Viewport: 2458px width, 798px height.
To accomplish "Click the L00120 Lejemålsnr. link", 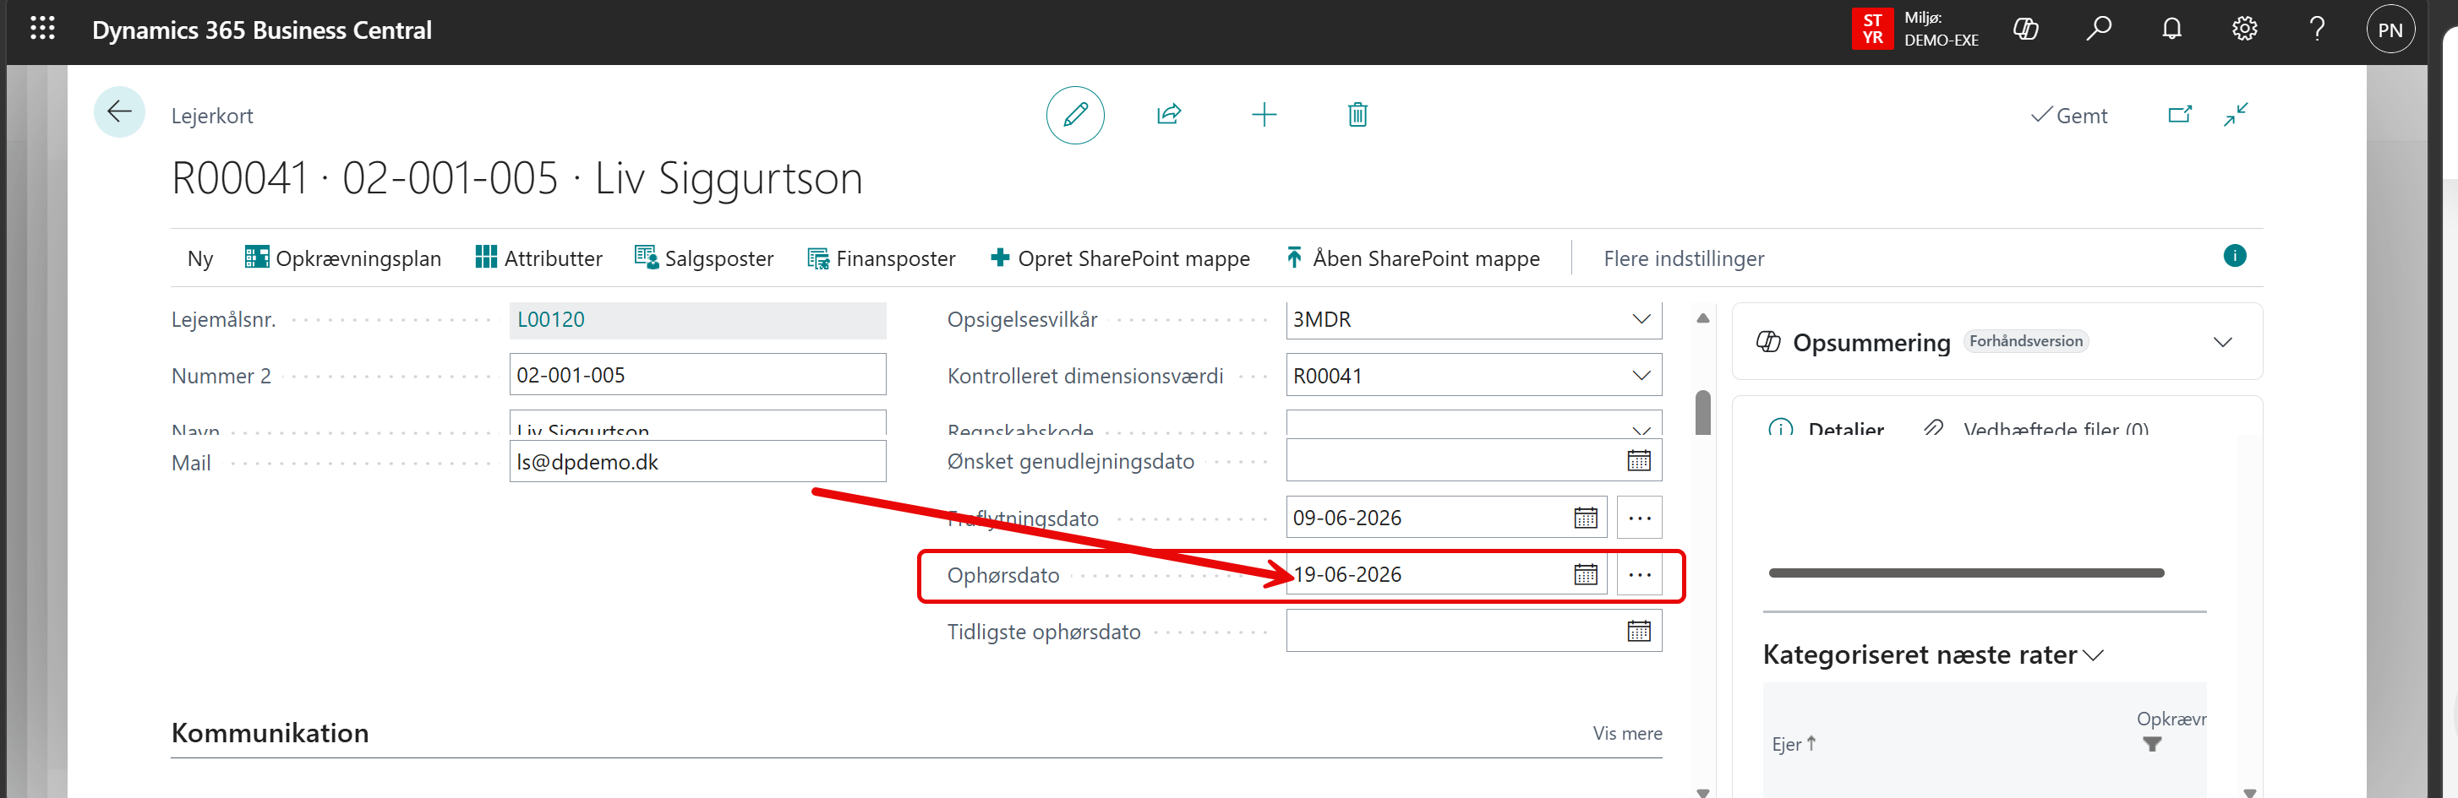I will [x=550, y=320].
